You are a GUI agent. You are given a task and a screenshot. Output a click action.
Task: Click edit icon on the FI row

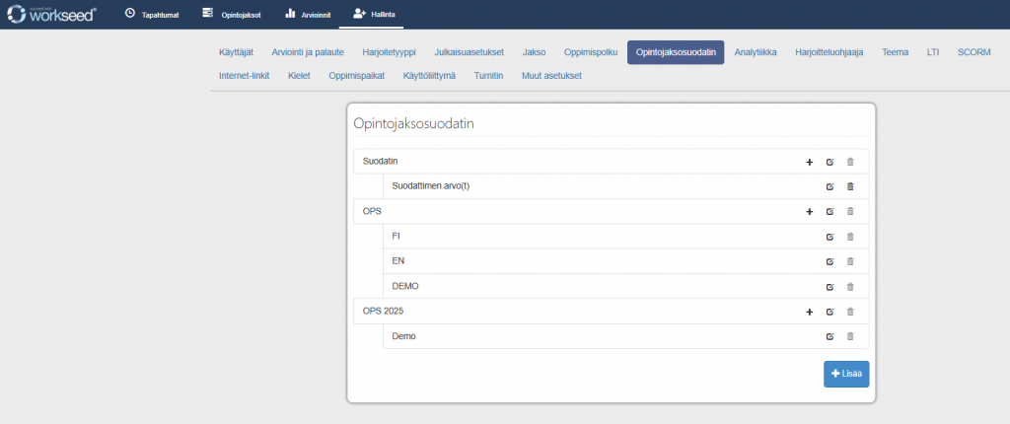[x=830, y=237]
